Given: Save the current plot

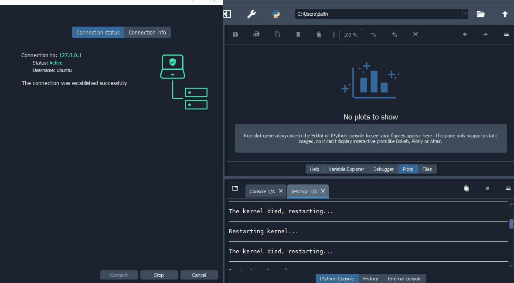Looking at the screenshot, I should (x=235, y=34).
